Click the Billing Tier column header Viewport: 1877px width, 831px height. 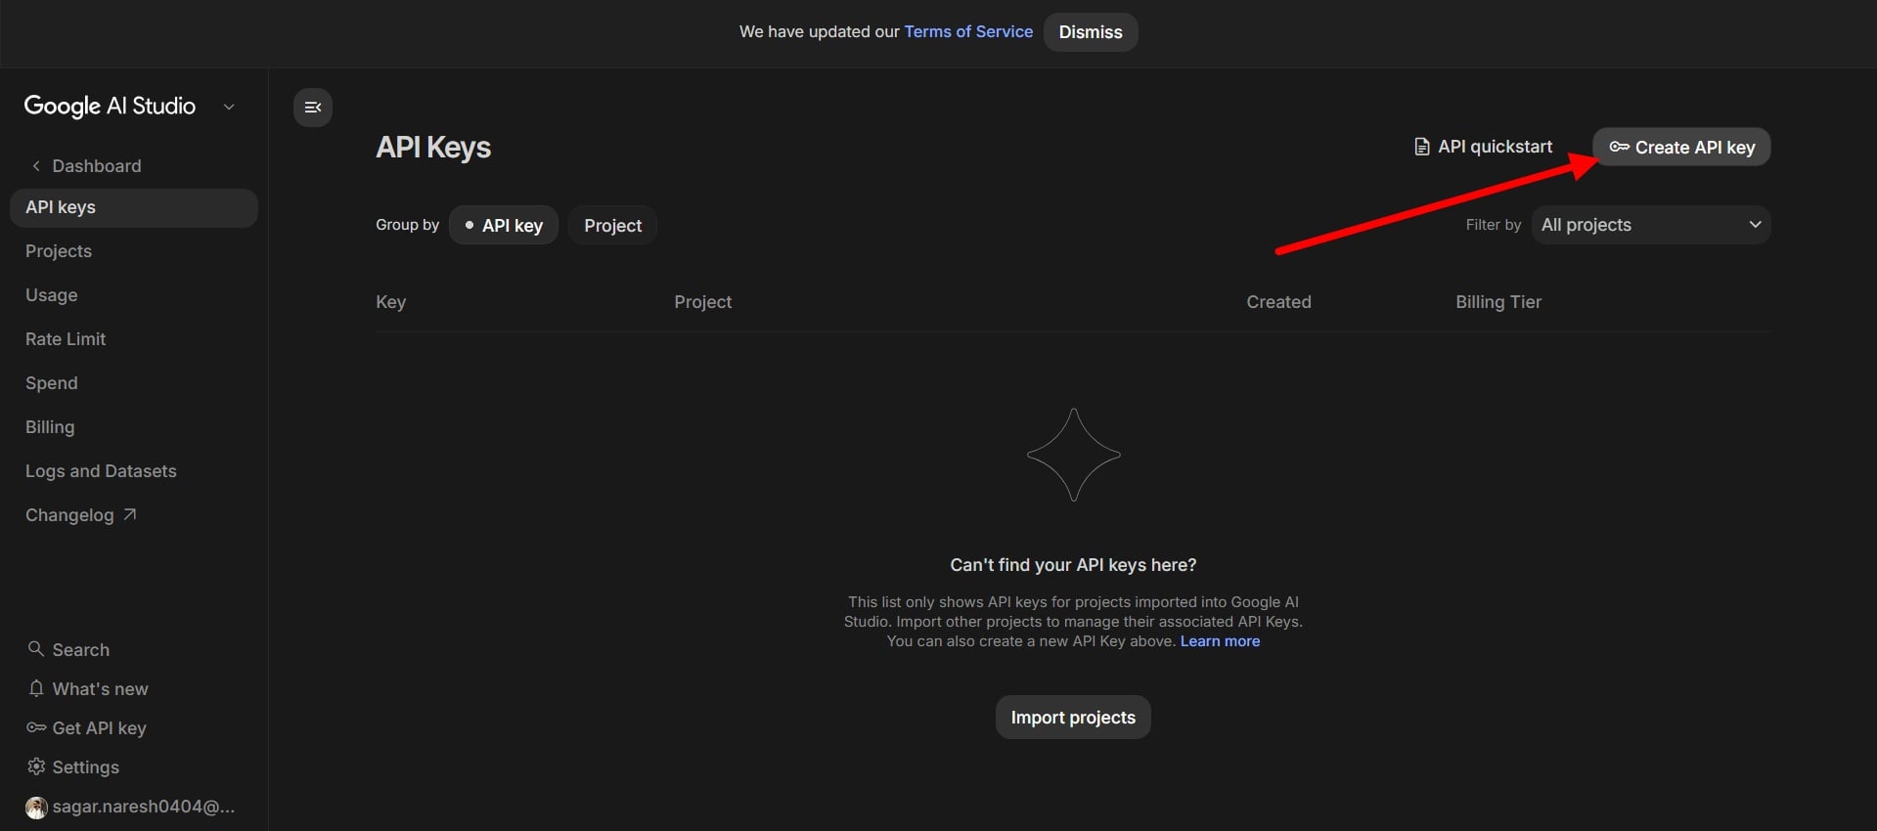[x=1498, y=302]
